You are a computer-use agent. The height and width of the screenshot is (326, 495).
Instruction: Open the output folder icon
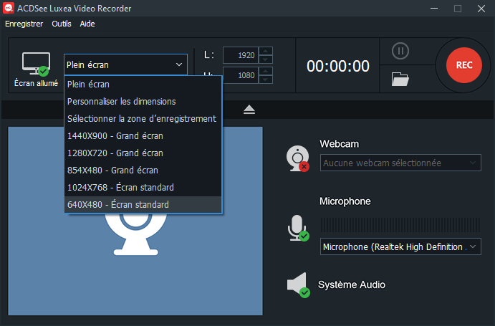pyautogui.click(x=400, y=79)
